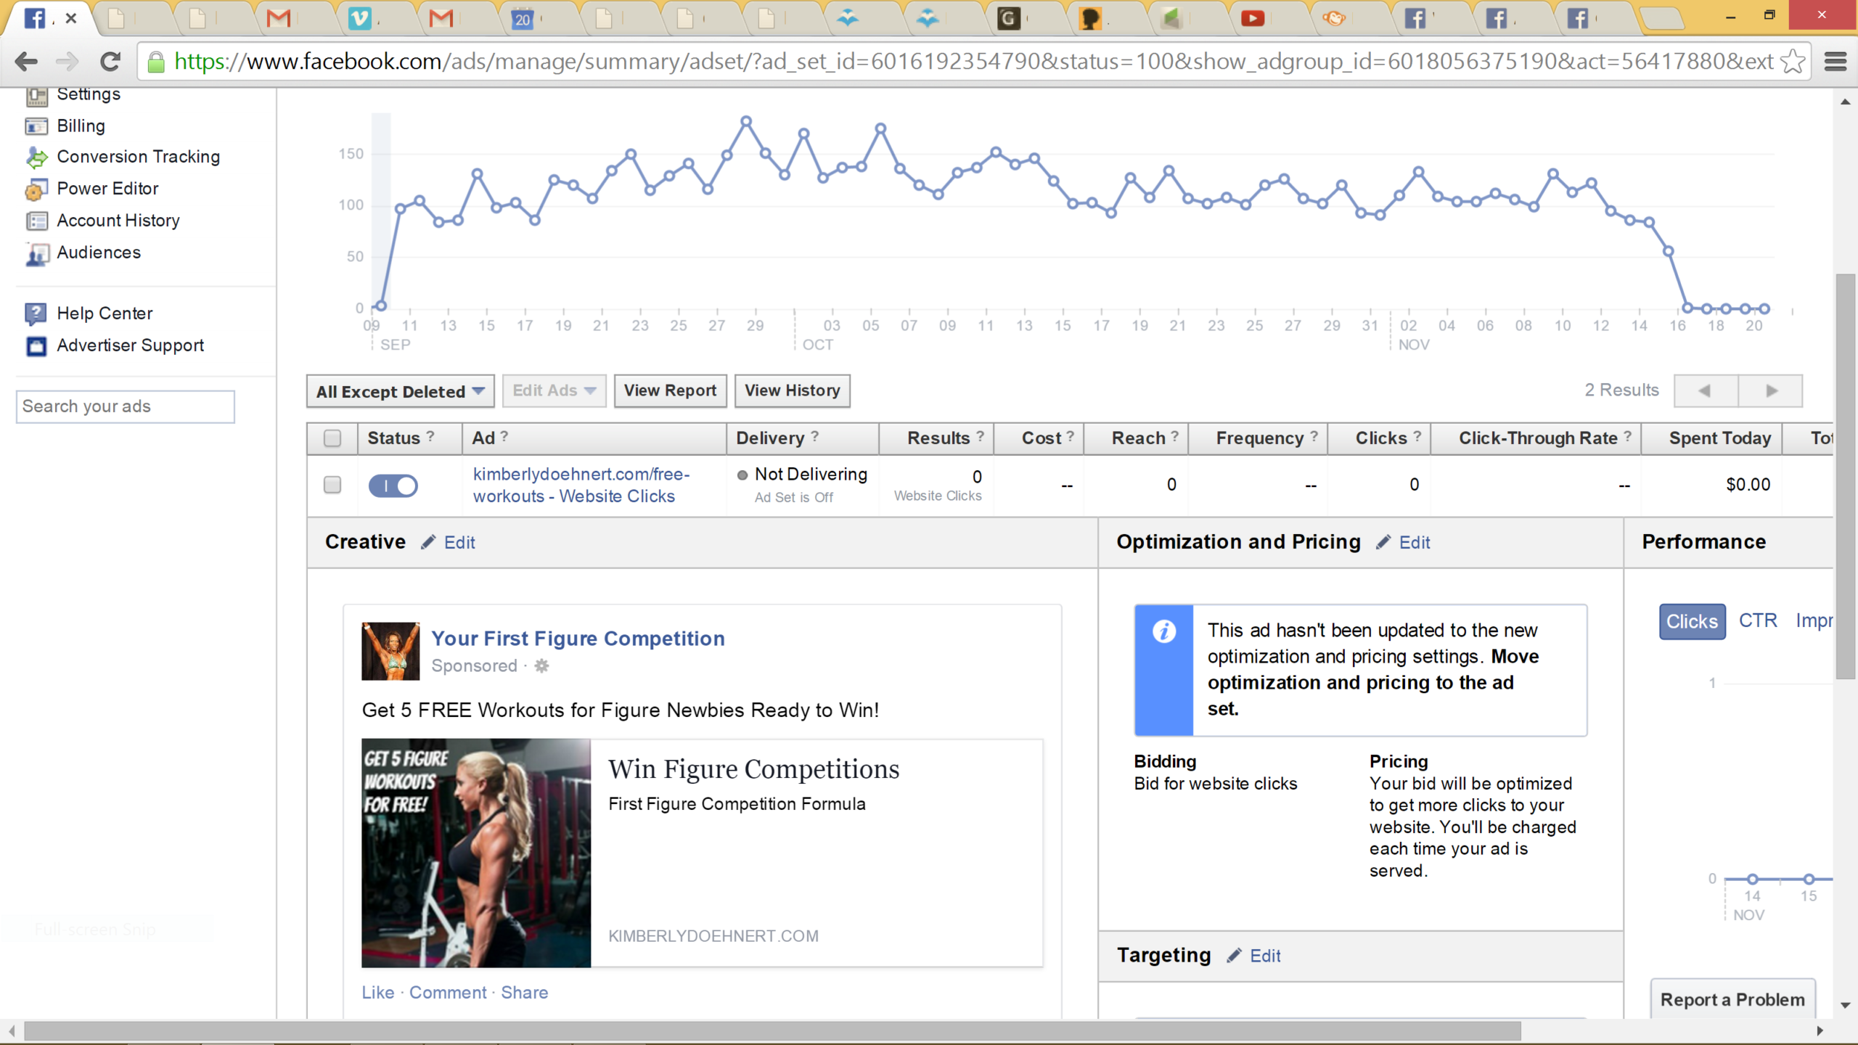The height and width of the screenshot is (1045, 1858).
Task: Click the Search your ads field
Action: click(125, 406)
